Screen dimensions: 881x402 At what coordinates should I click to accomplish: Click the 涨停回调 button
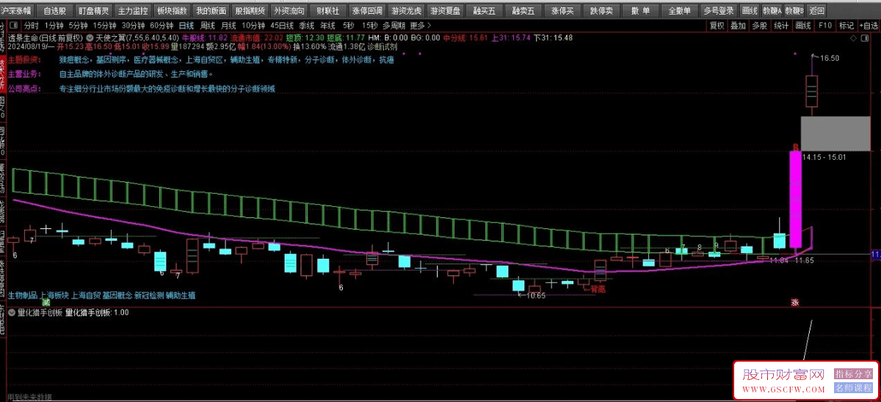[x=367, y=11]
